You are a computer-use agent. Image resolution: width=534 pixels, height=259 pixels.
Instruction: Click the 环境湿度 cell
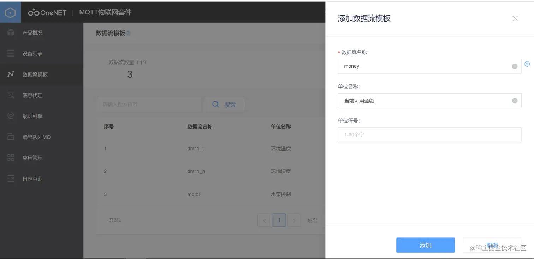pyautogui.click(x=281, y=171)
